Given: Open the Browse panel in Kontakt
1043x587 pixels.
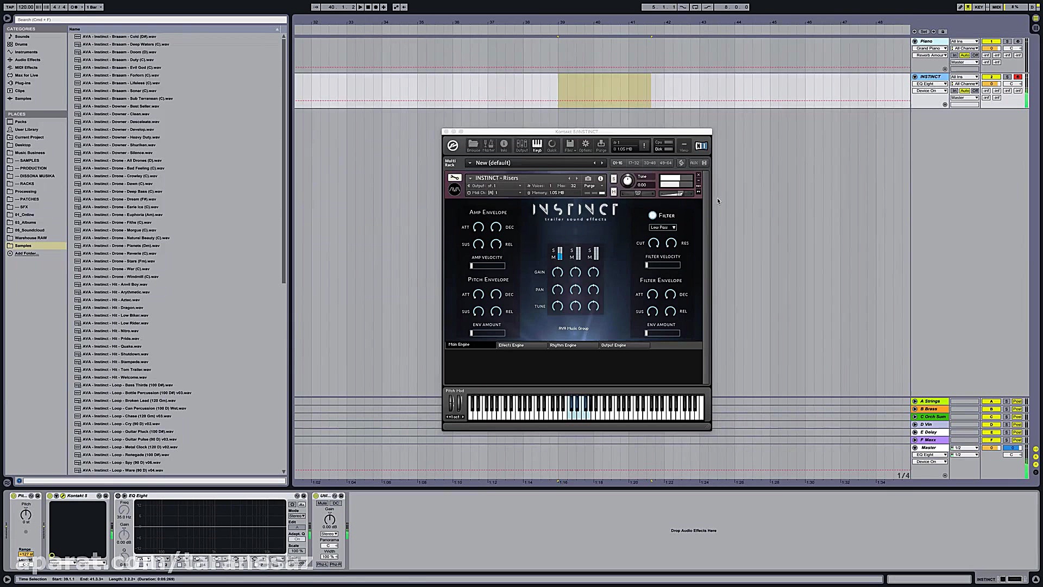Looking at the screenshot, I should tap(473, 146).
